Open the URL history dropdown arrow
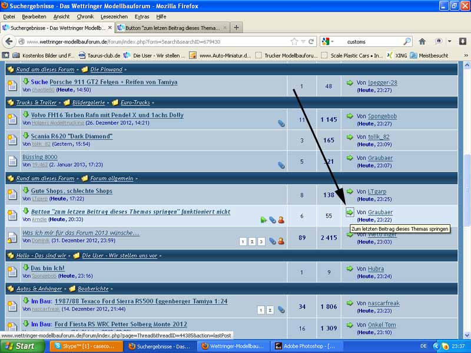The width and height of the screenshot is (471, 353). click(x=303, y=41)
